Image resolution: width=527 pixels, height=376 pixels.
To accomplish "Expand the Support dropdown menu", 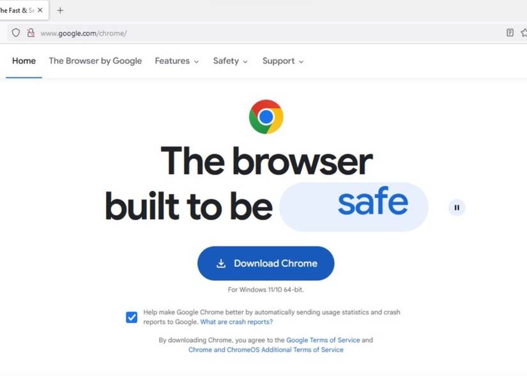I will pos(283,61).
